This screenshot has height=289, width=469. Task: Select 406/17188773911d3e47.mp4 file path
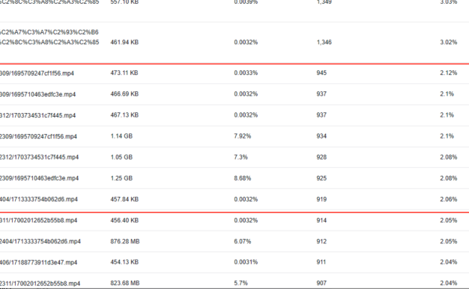pos(38,263)
